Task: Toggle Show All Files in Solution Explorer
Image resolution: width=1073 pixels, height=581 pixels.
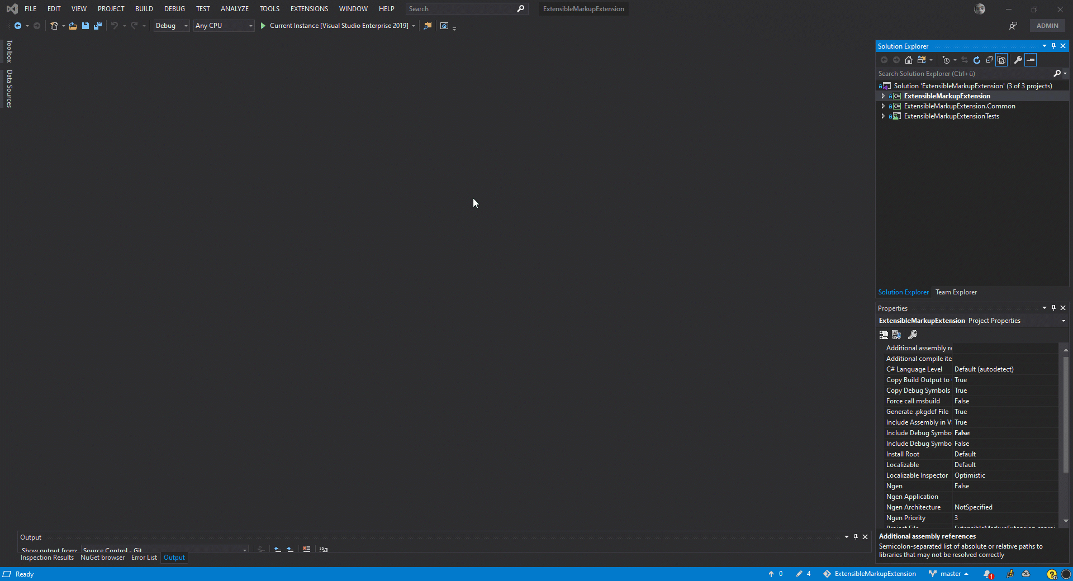Action: click(1001, 60)
